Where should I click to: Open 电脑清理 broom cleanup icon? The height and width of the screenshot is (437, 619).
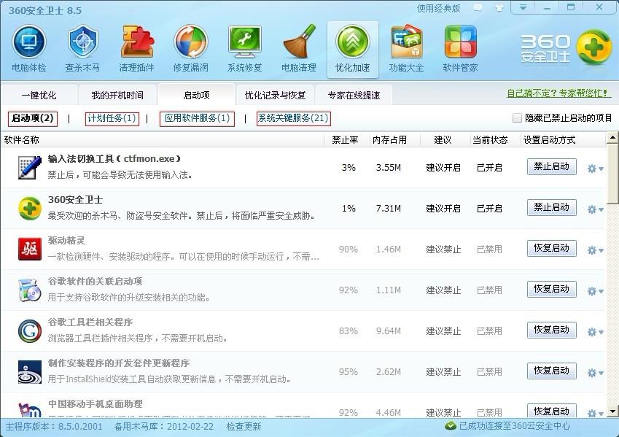click(x=299, y=42)
